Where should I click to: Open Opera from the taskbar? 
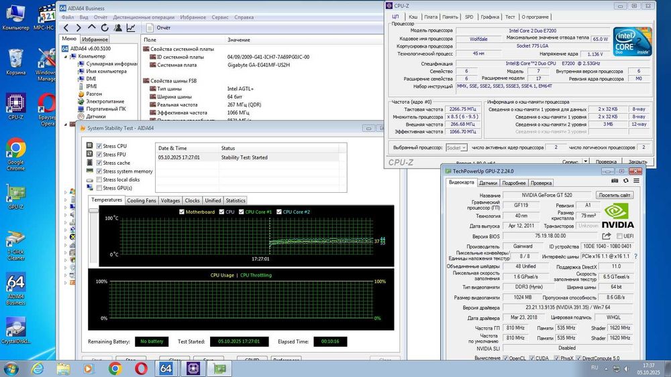click(x=141, y=368)
